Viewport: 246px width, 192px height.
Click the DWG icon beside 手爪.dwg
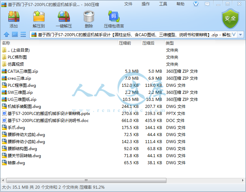point(4,128)
